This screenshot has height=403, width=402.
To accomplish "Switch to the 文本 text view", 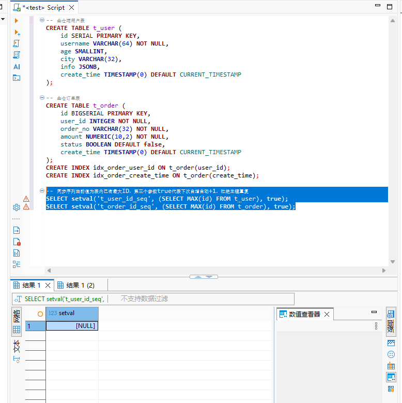I will (17, 346).
